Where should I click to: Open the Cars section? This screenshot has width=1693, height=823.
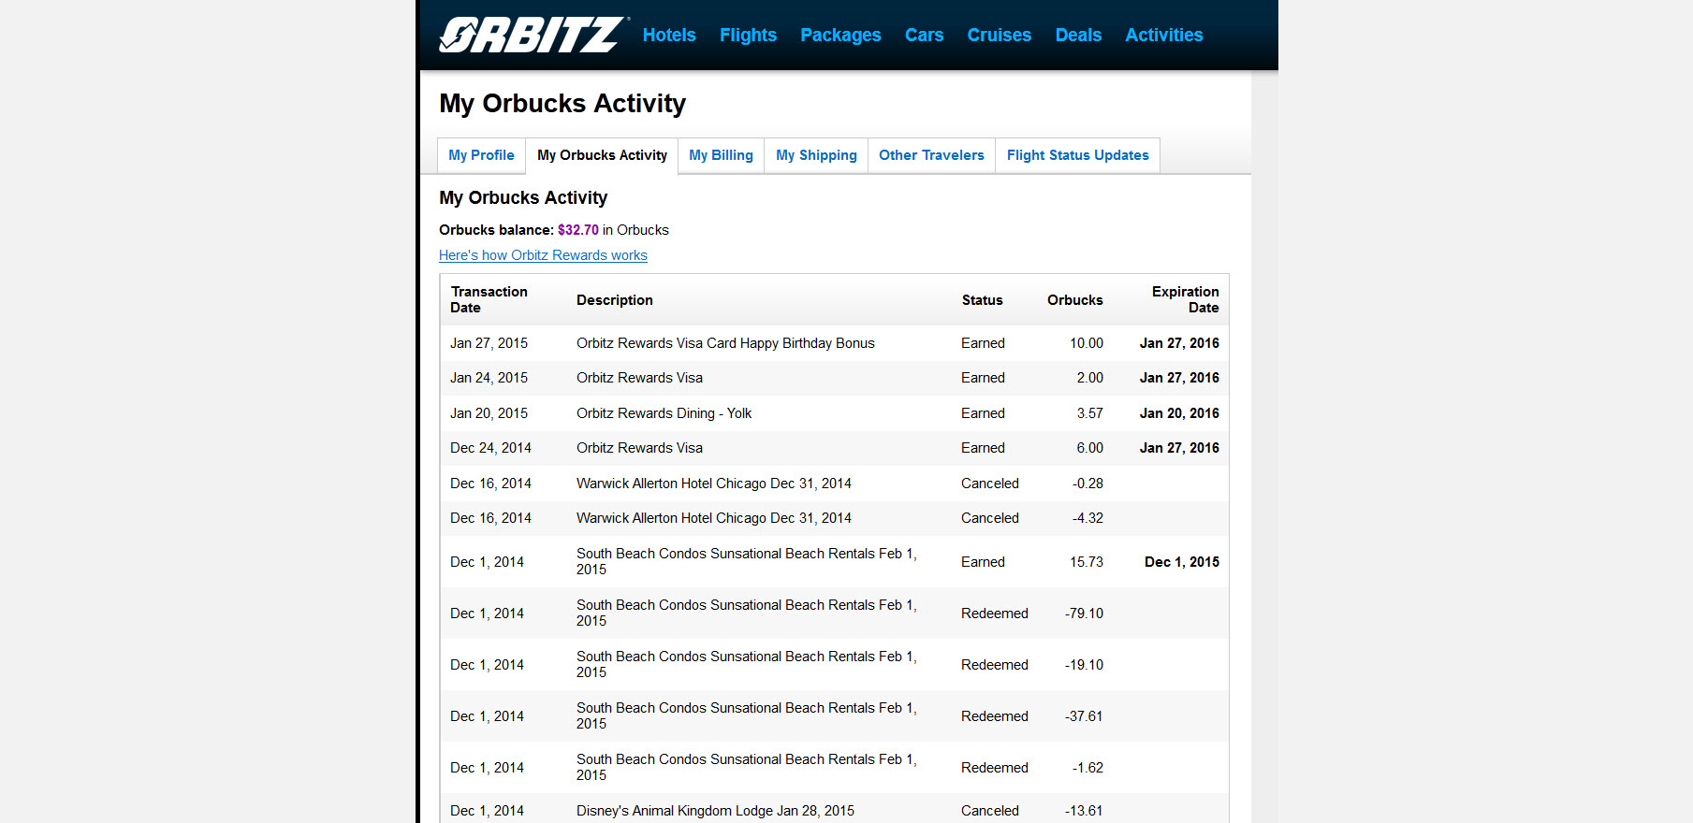(924, 36)
